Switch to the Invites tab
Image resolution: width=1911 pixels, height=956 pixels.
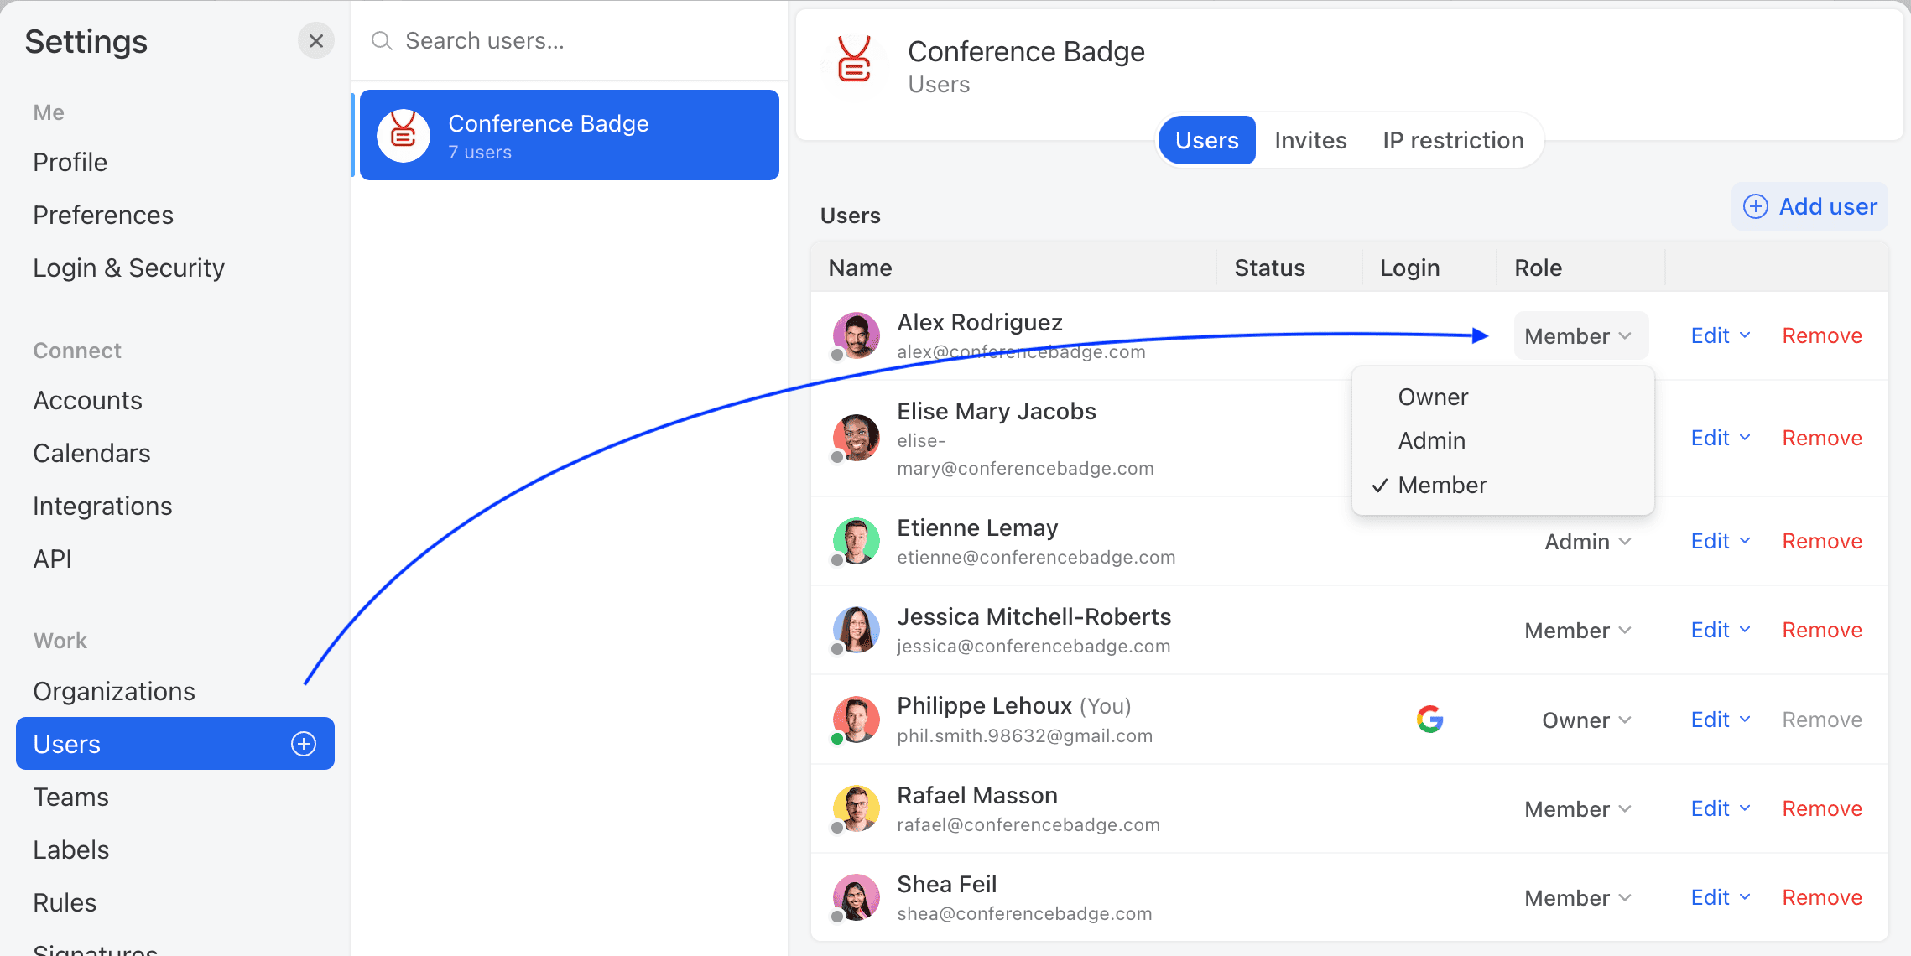click(x=1310, y=140)
